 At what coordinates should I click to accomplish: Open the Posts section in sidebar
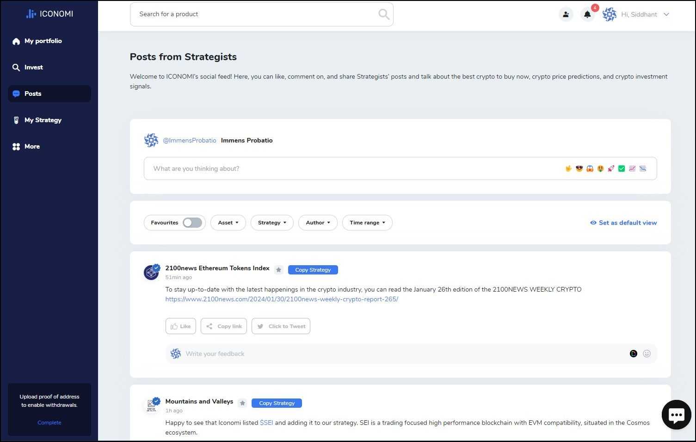coord(32,93)
